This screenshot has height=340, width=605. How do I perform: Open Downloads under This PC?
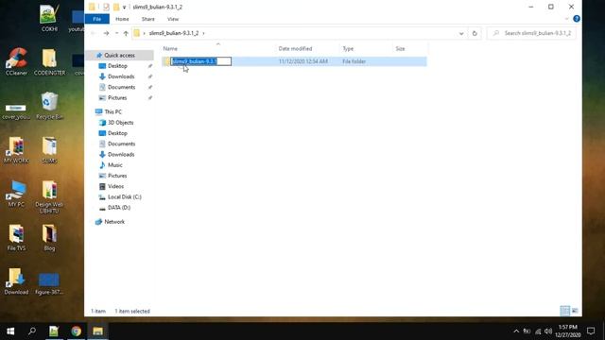pos(121,155)
